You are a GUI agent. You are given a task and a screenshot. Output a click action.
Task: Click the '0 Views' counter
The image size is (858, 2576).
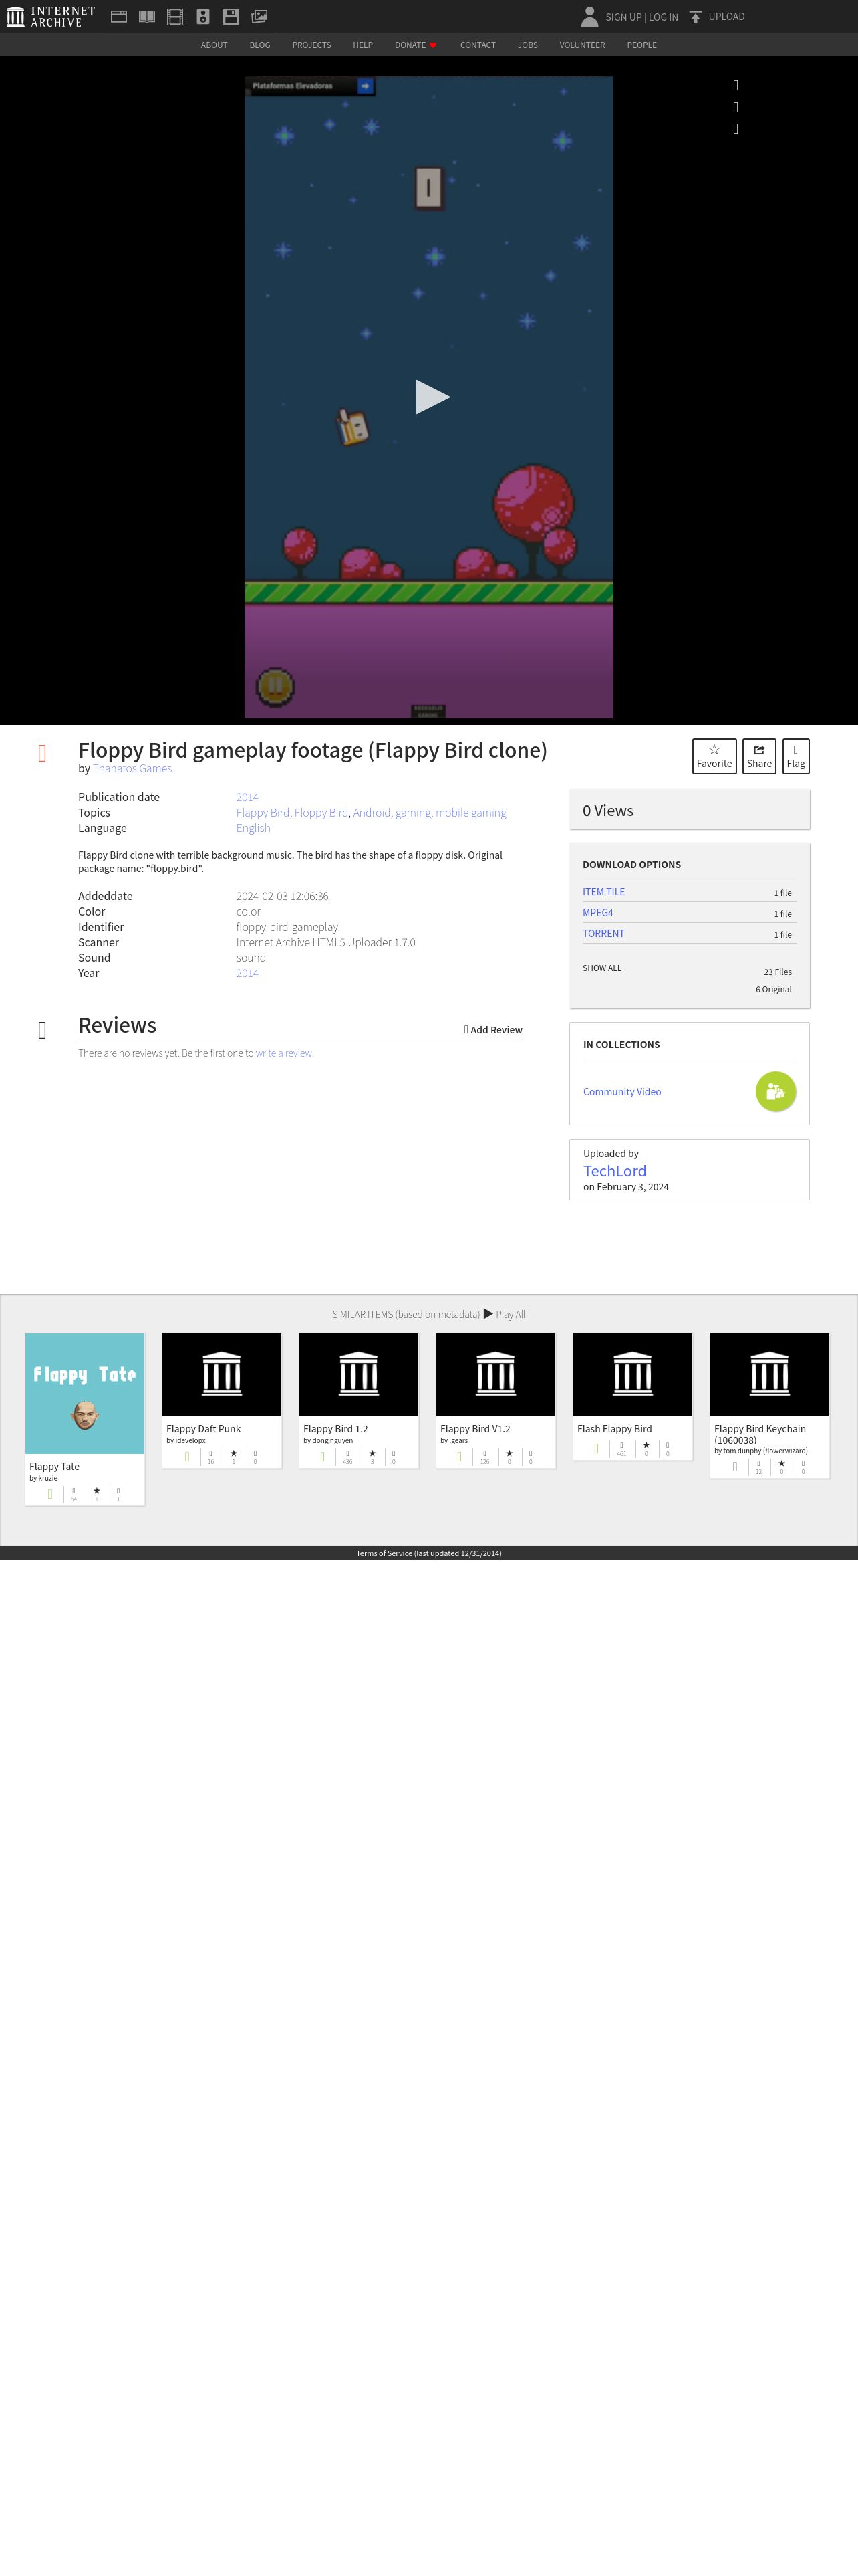click(x=607, y=811)
